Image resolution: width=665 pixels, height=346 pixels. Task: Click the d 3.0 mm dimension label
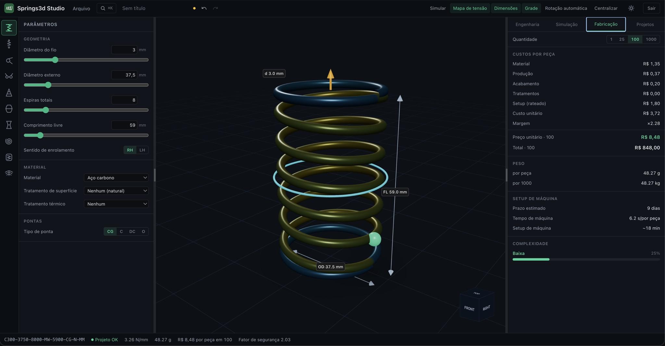coord(274,73)
